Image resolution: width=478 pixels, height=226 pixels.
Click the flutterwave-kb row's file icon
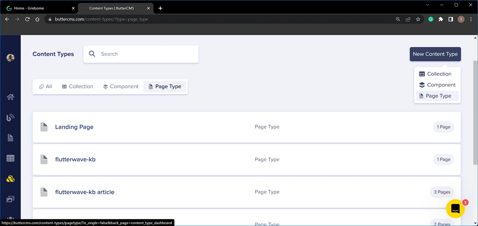click(x=44, y=159)
